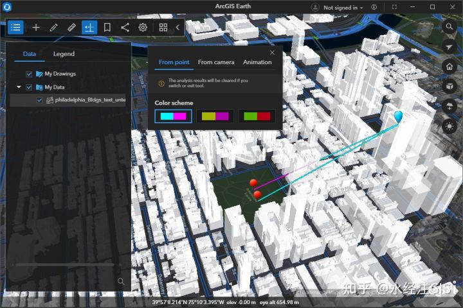Open the Share tool
Image resolution: width=463 pixels, height=308 pixels.
coord(125,28)
